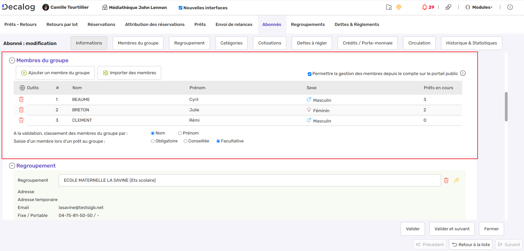Uncheck Nouvelles interfaces checkbox
Screen dimensions: 524x251
point(180,8)
